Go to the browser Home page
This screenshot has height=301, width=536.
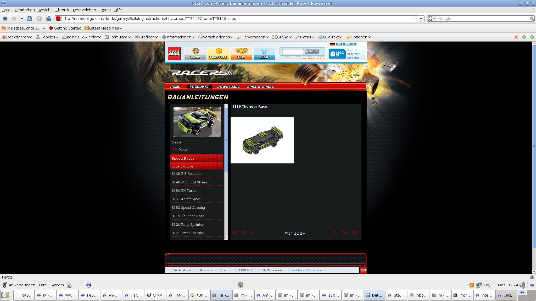click(49, 19)
